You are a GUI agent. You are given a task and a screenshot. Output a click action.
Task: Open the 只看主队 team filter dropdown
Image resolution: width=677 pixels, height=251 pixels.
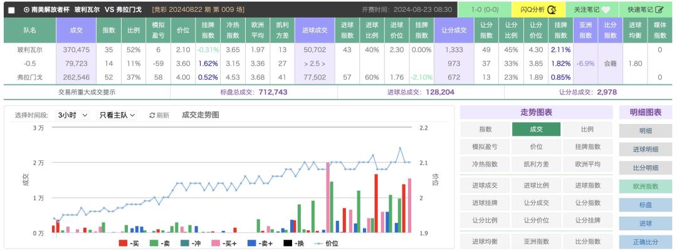point(118,115)
